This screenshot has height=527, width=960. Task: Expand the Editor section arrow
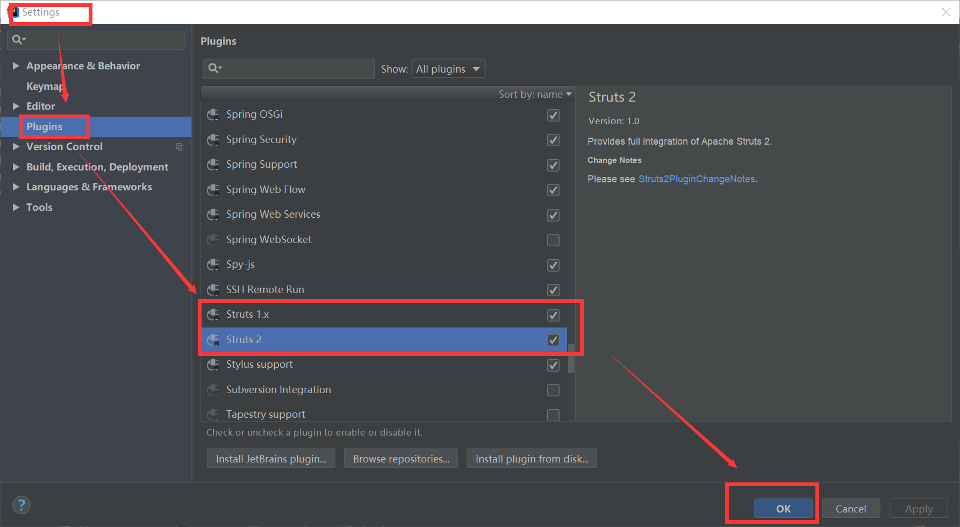(16, 106)
